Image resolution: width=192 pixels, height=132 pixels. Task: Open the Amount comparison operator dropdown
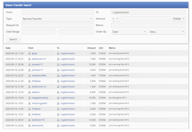point(116,19)
